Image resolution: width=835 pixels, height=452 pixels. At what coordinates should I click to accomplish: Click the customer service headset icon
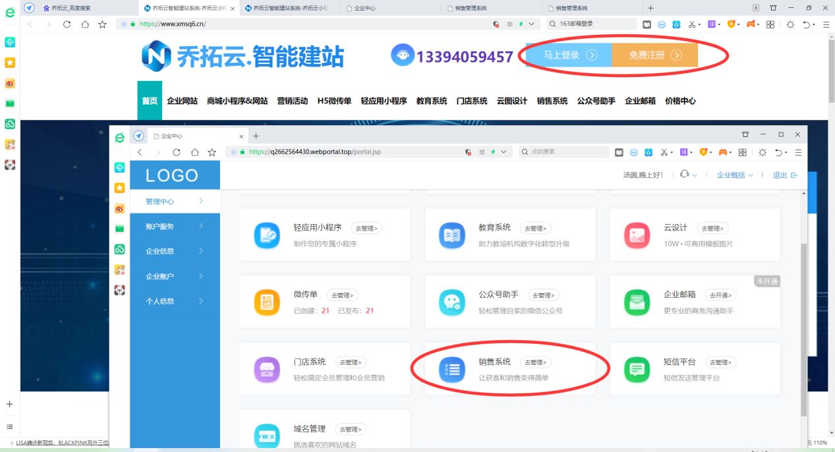[x=684, y=175]
